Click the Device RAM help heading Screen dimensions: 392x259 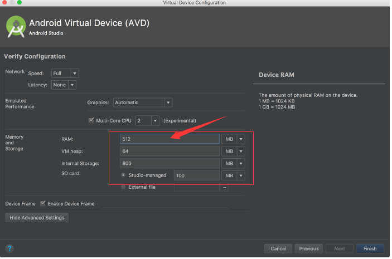276,75
